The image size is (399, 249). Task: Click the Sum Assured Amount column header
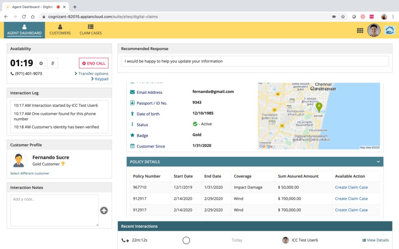[x=298, y=176]
